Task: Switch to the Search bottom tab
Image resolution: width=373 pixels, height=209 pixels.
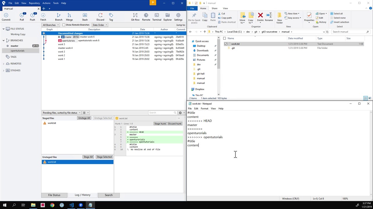Action: coord(109,195)
